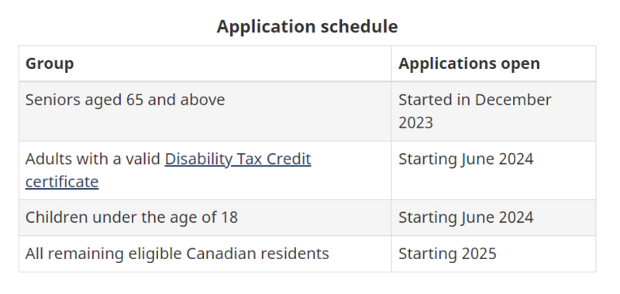
Task: Click the Children under the age of 18 cell
Action: (205, 217)
